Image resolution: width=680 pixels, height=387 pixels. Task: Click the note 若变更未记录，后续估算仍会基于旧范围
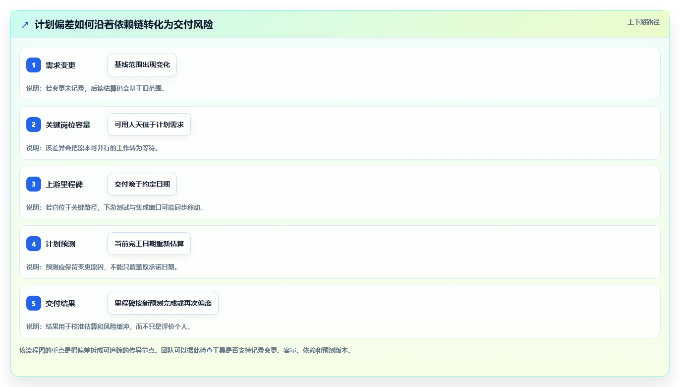click(x=96, y=88)
